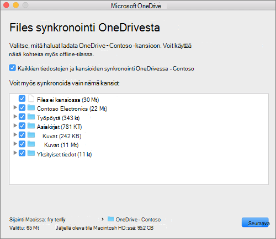Click the OneDrive - Contoso path link
276x239 pixels.
point(138,220)
